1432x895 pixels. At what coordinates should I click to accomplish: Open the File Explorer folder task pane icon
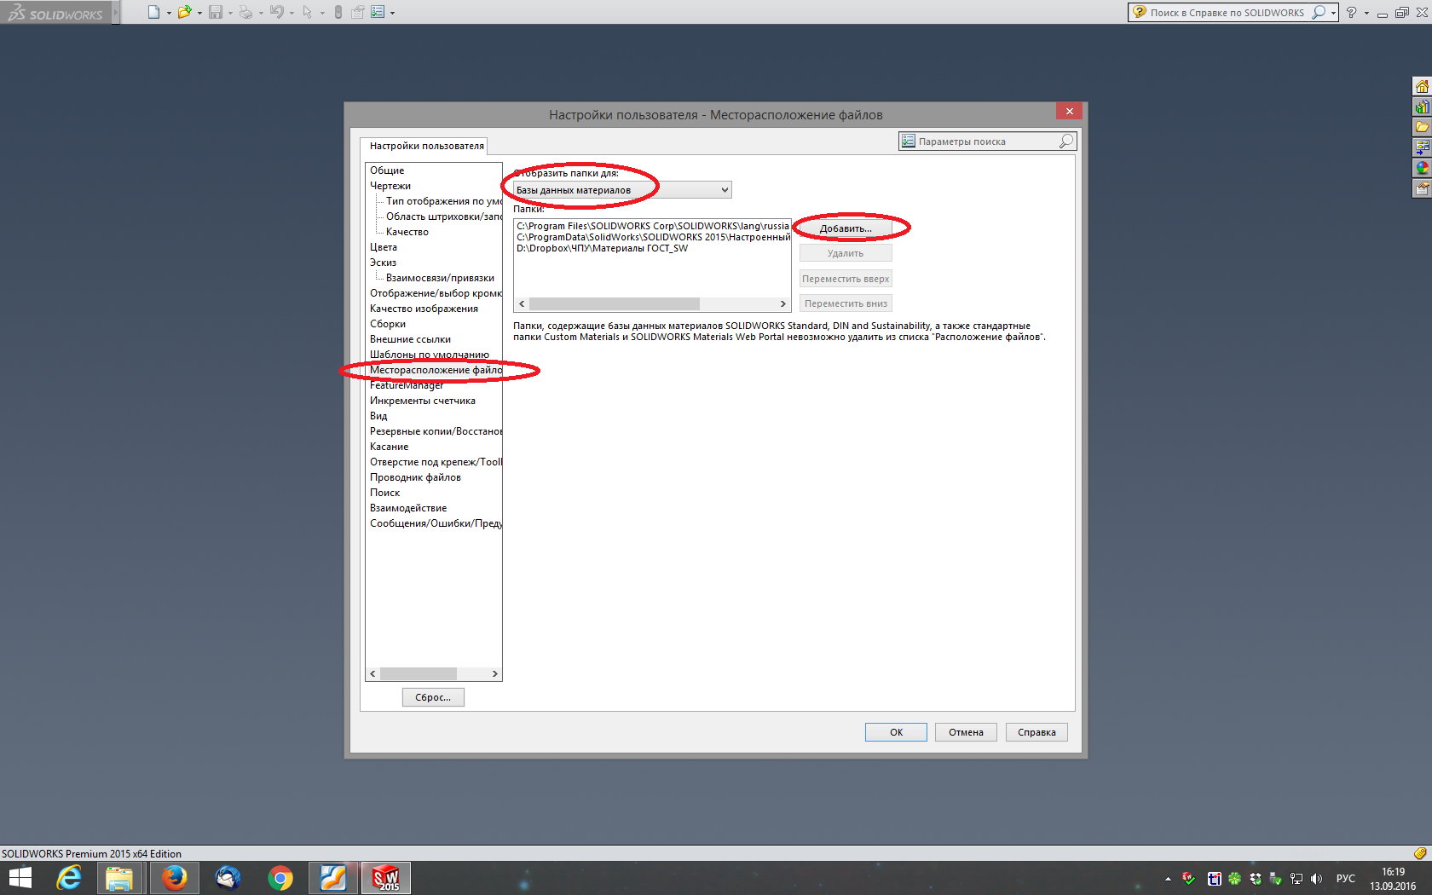(x=1422, y=127)
